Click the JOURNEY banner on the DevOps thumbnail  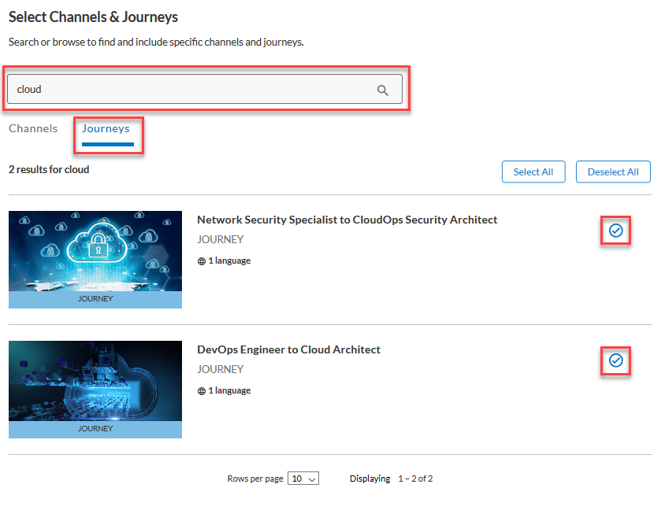click(x=95, y=429)
